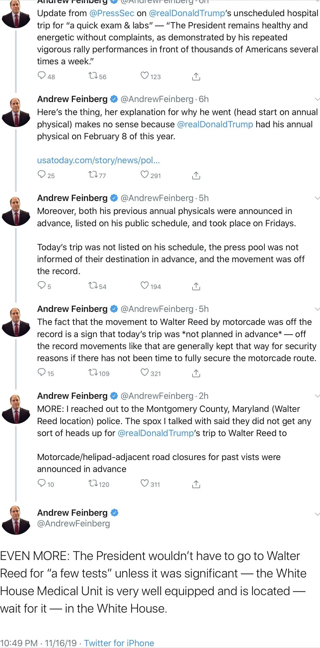Open the @PressSec mention link
Image resolution: width=320 pixels, height=648 pixels.
coord(112,13)
